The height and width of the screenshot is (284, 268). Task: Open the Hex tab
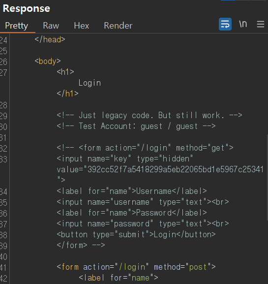[x=82, y=26]
